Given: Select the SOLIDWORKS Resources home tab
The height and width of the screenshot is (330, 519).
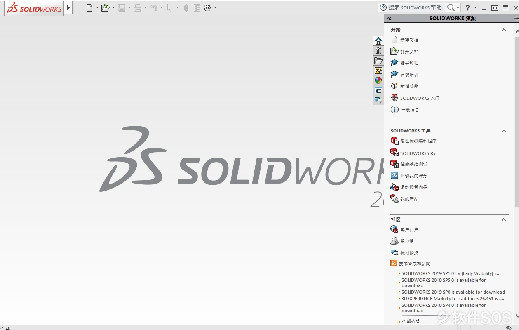Looking at the screenshot, I should coord(378,41).
